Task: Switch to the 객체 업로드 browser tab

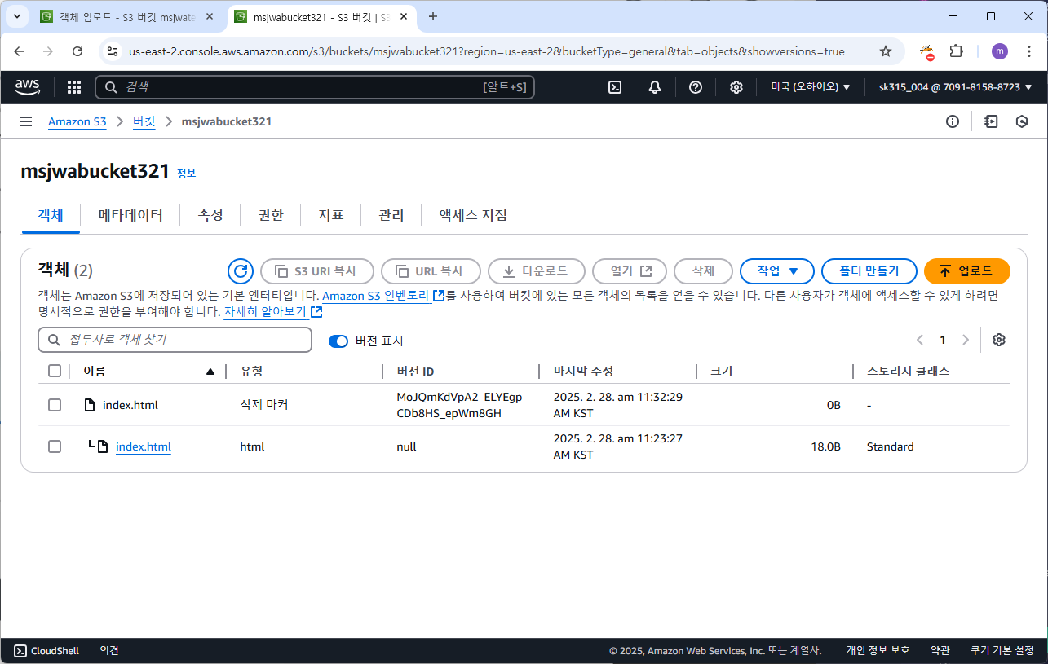Action: [128, 16]
